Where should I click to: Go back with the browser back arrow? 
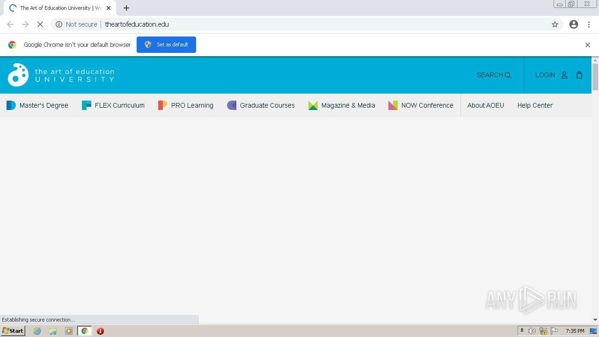(10, 24)
